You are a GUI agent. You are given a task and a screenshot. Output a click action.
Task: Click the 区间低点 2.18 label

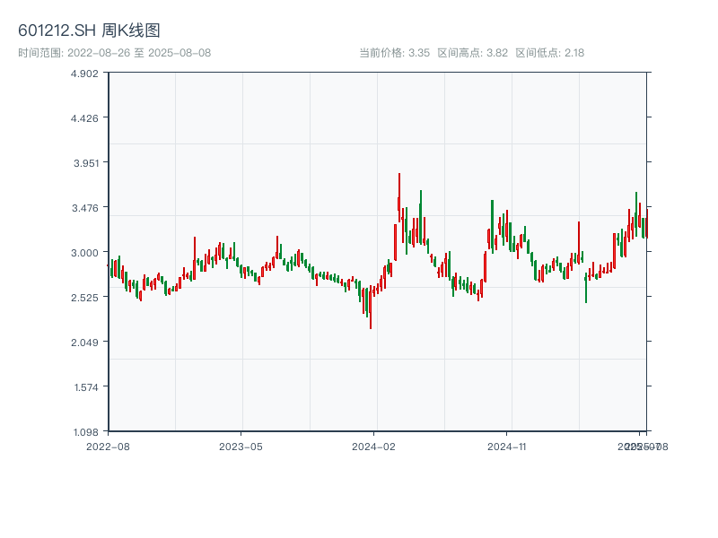(x=549, y=53)
